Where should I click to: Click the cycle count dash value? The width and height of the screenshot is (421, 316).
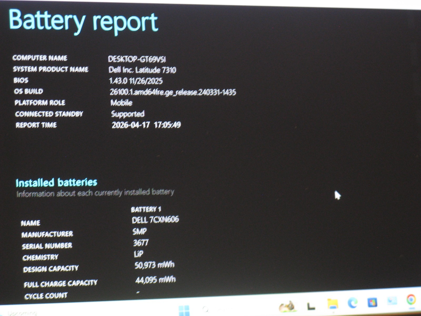pos(138,292)
